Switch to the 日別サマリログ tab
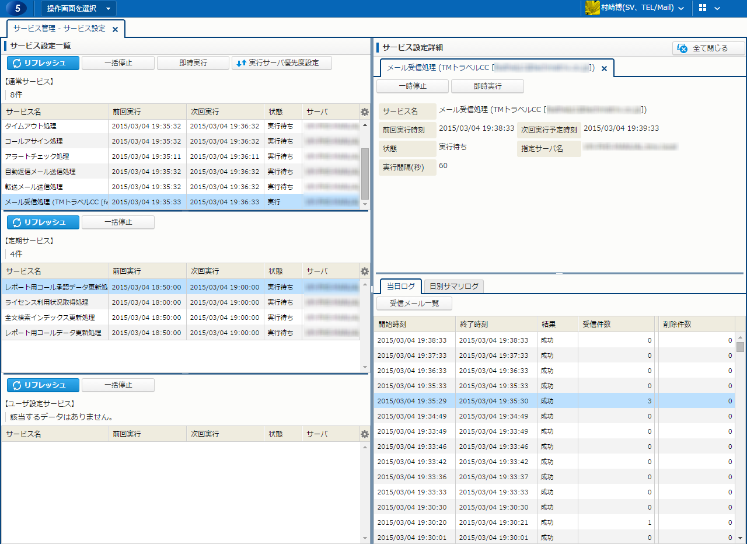 [x=454, y=286]
